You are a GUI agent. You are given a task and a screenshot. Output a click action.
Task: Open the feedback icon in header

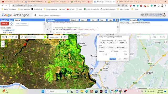[146, 15]
